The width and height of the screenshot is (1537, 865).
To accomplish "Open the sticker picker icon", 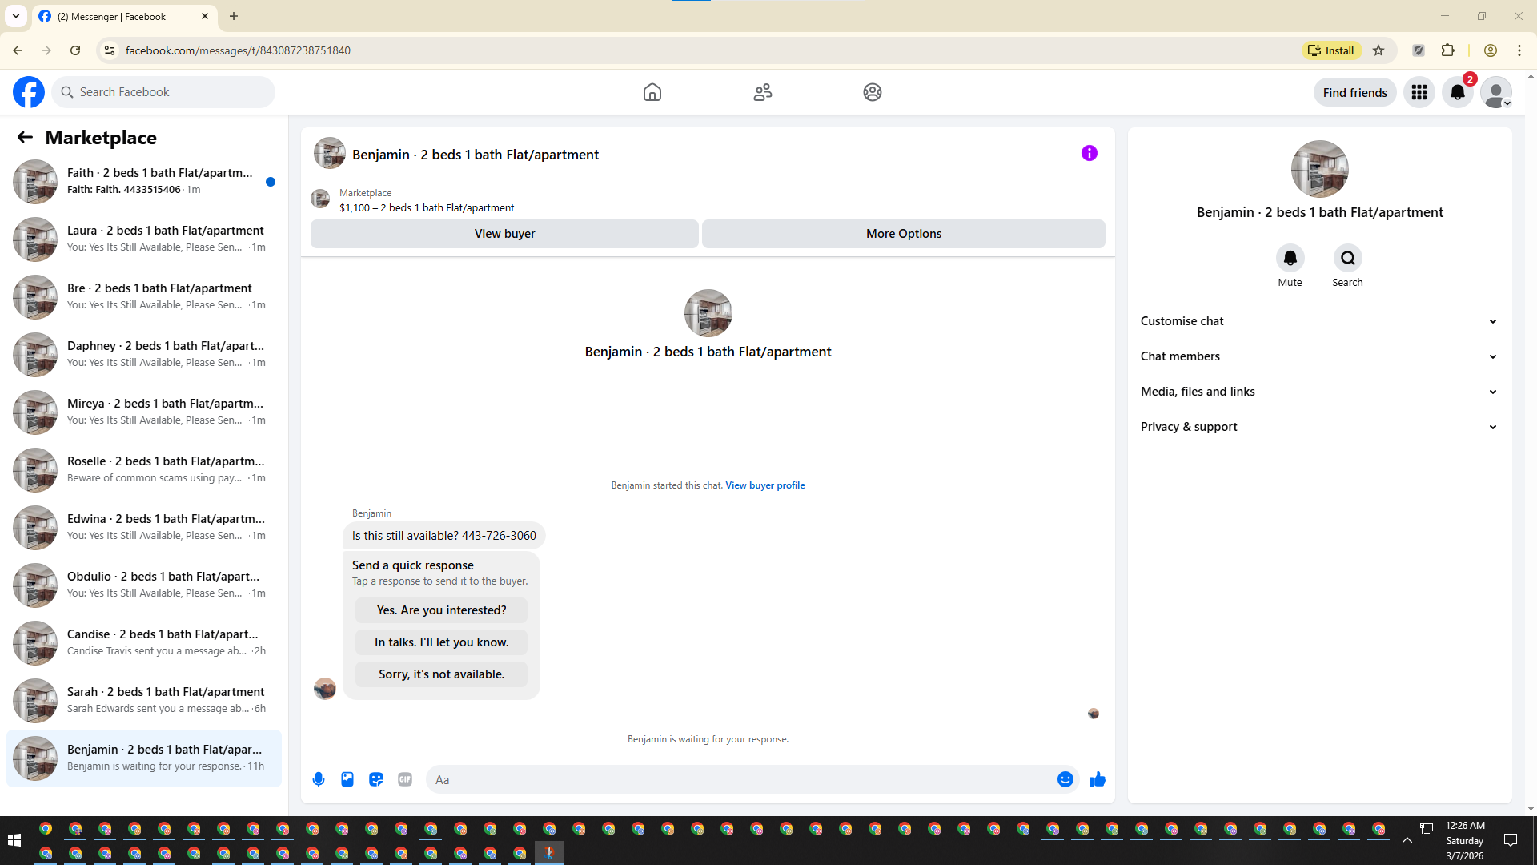I will [376, 779].
